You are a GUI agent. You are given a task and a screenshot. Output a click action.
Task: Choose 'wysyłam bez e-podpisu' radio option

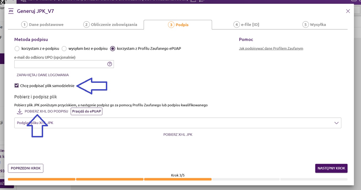pos(64,49)
